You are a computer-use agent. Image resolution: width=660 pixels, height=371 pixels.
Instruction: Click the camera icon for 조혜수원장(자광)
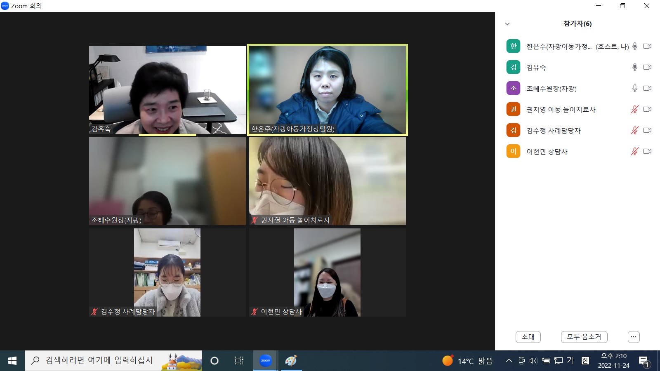tap(647, 88)
